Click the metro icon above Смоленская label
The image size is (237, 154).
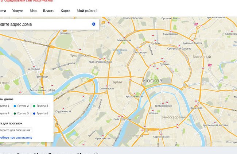pos(107,86)
